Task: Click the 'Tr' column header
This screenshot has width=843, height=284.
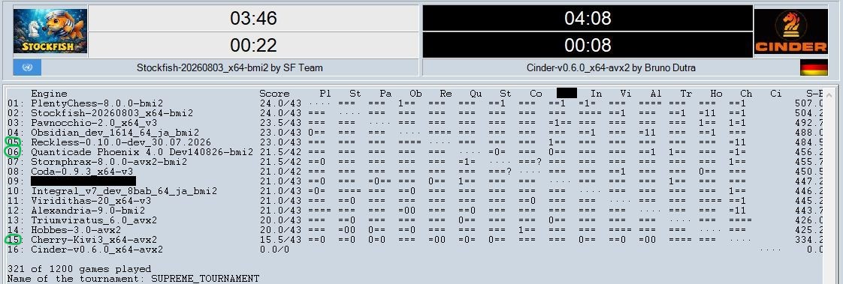Action: click(686, 94)
